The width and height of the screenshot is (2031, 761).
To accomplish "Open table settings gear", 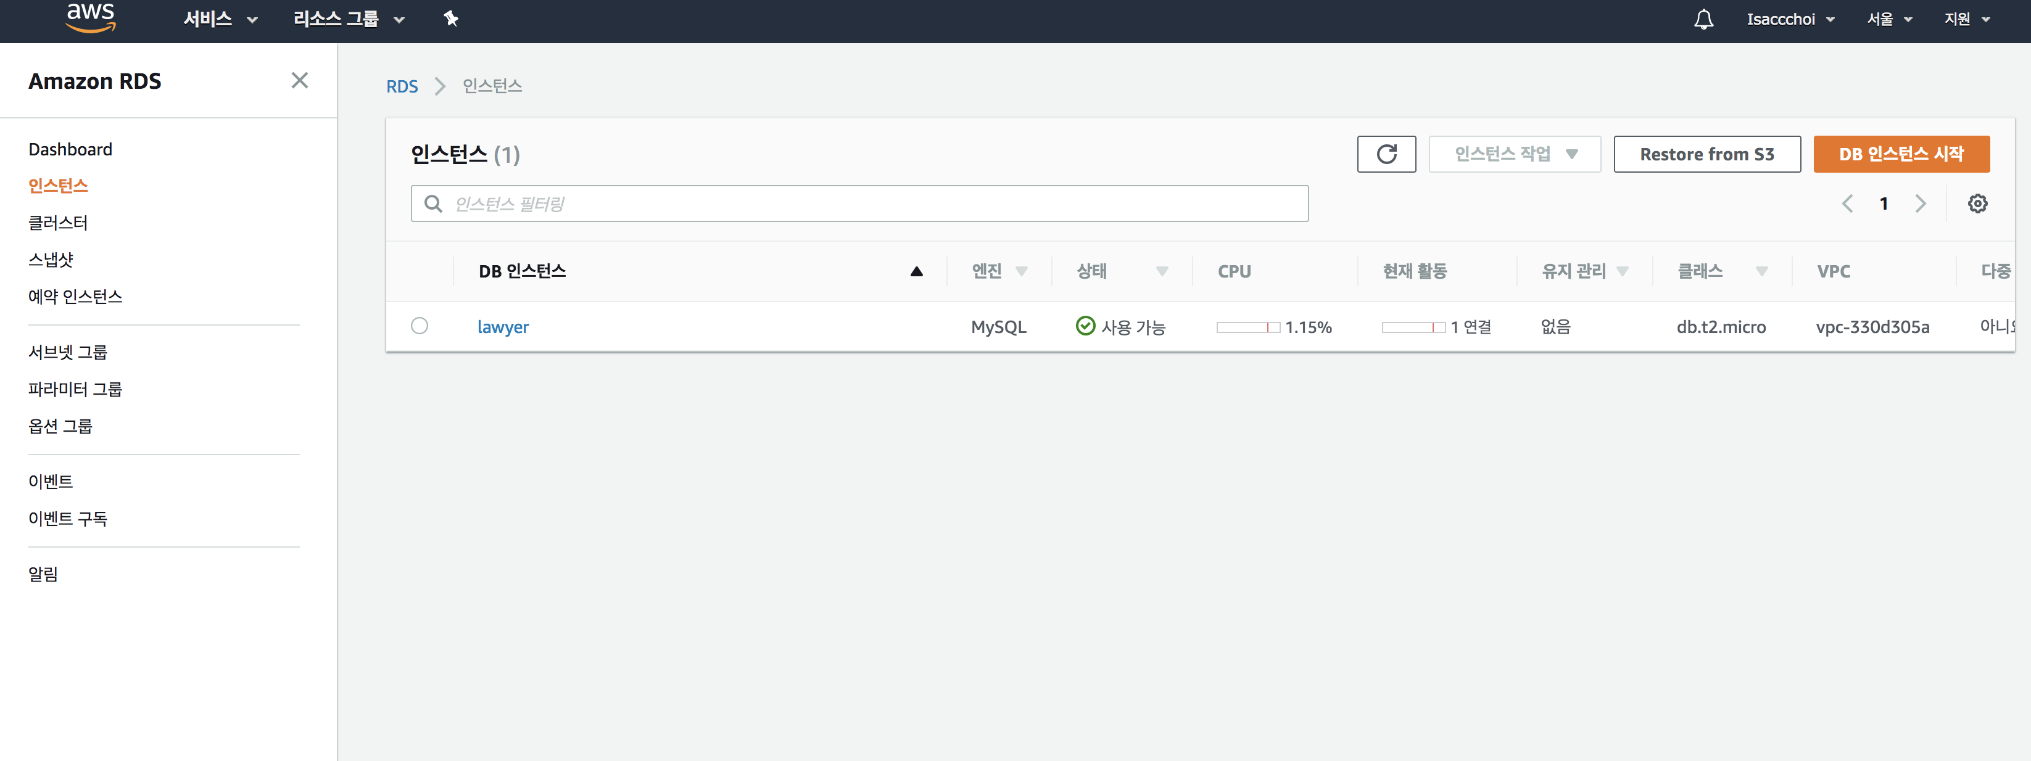I will click(1977, 204).
